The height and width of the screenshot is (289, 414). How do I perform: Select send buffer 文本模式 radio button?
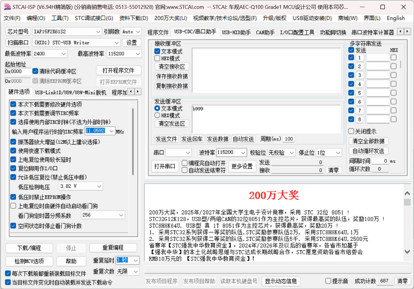[157, 108]
